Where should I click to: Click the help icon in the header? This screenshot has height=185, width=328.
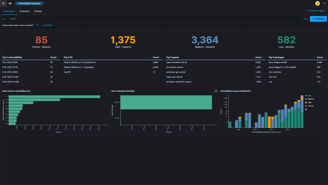[324, 4]
